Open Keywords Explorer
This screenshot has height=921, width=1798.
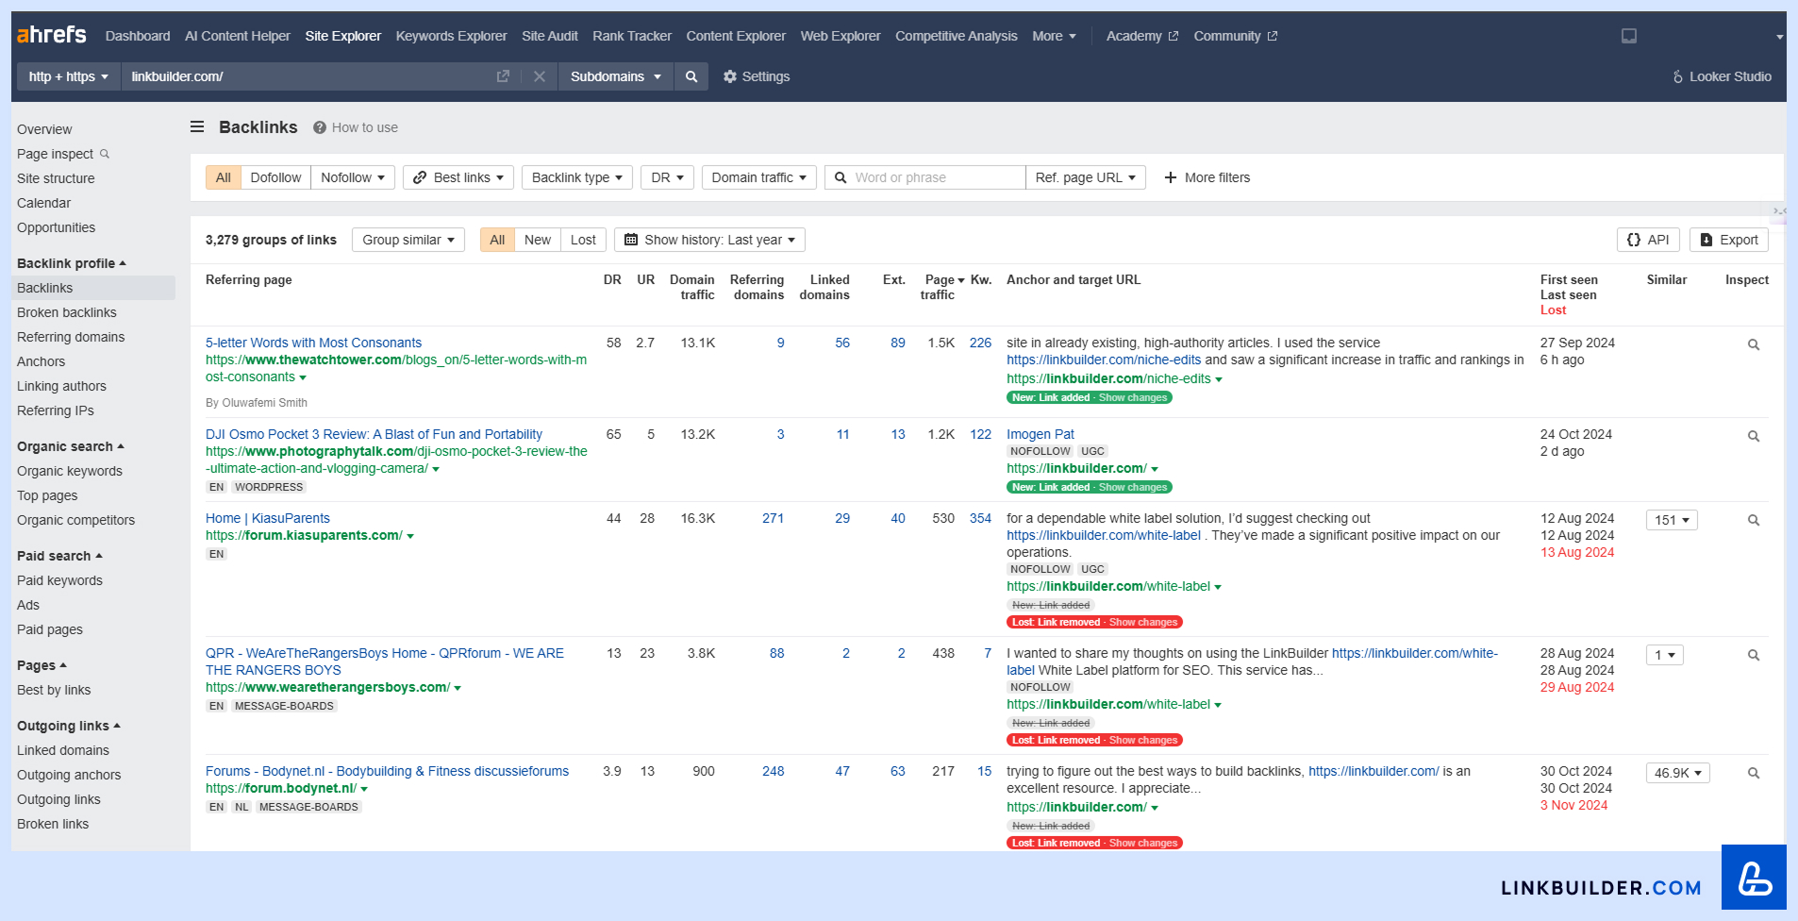[451, 36]
